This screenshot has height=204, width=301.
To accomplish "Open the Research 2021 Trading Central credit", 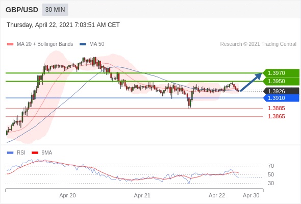I will 258,44.
